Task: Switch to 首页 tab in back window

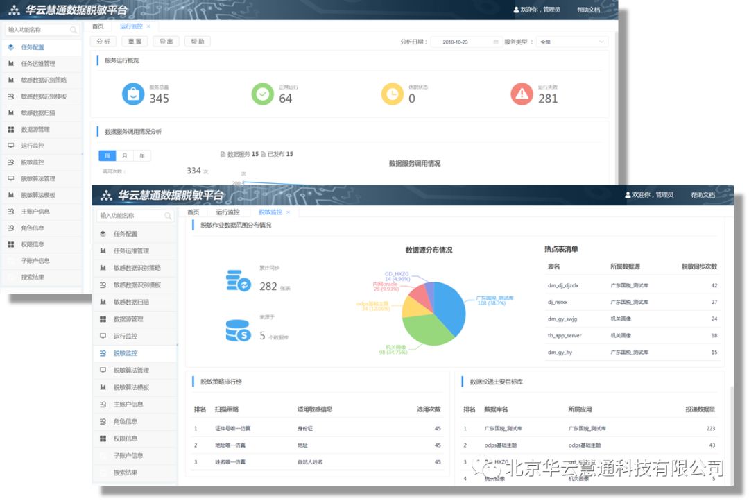Action: [x=98, y=26]
